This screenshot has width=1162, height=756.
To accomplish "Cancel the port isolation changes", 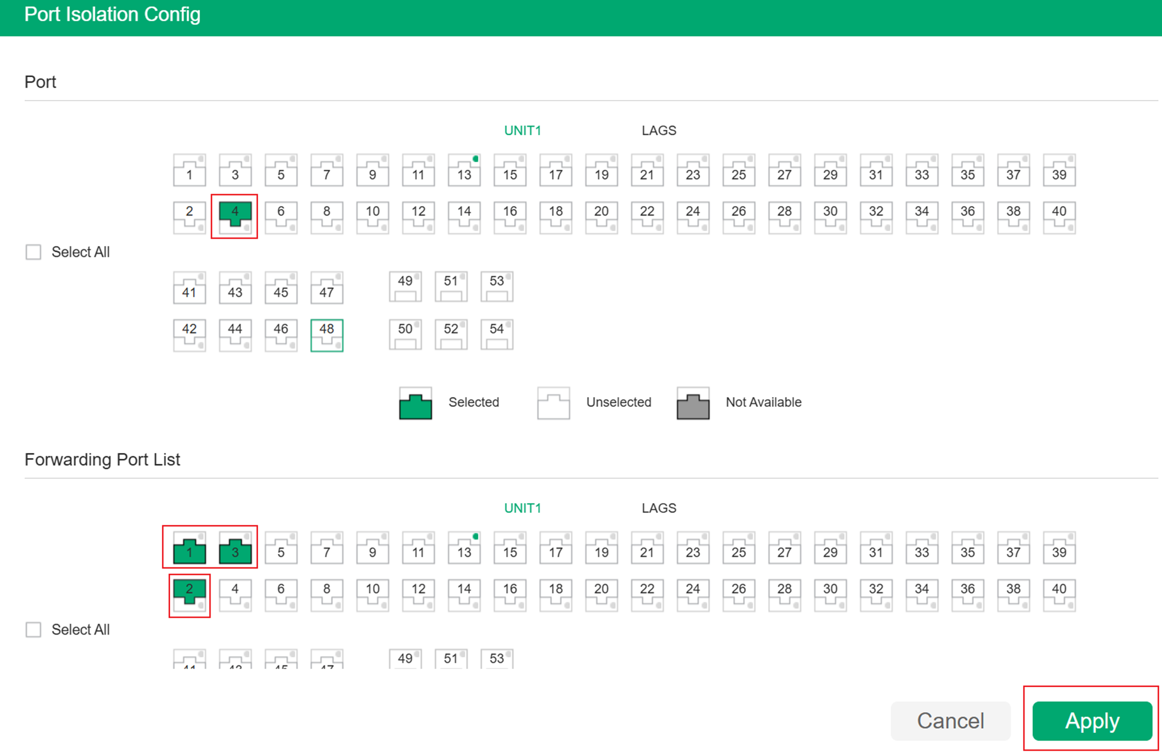I will tap(950, 721).
